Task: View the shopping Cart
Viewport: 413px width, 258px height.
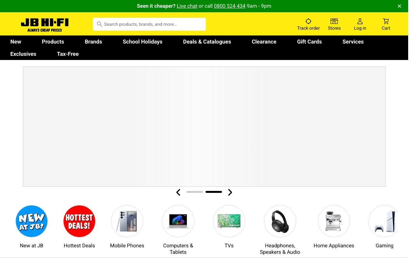Action: click(x=386, y=24)
